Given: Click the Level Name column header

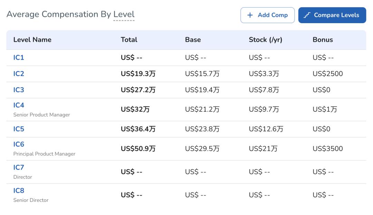Looking at the screenshot, I should tap(32, 40).
